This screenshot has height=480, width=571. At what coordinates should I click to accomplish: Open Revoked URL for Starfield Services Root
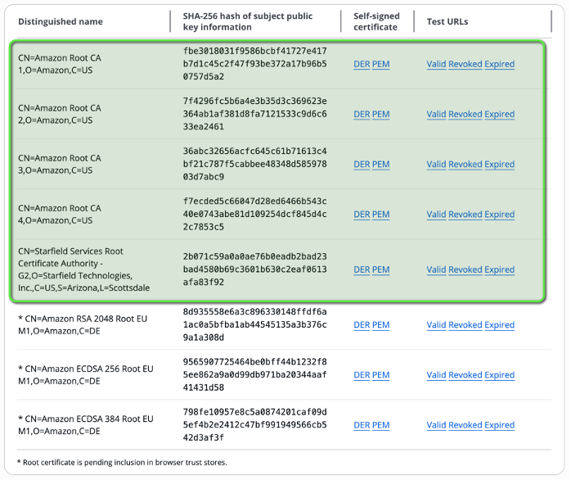[x=467, y=270]
